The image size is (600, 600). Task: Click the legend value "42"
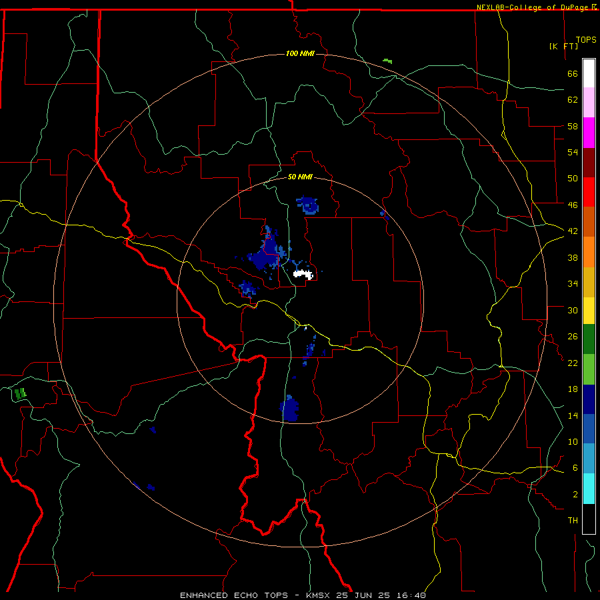click(573, 231)
